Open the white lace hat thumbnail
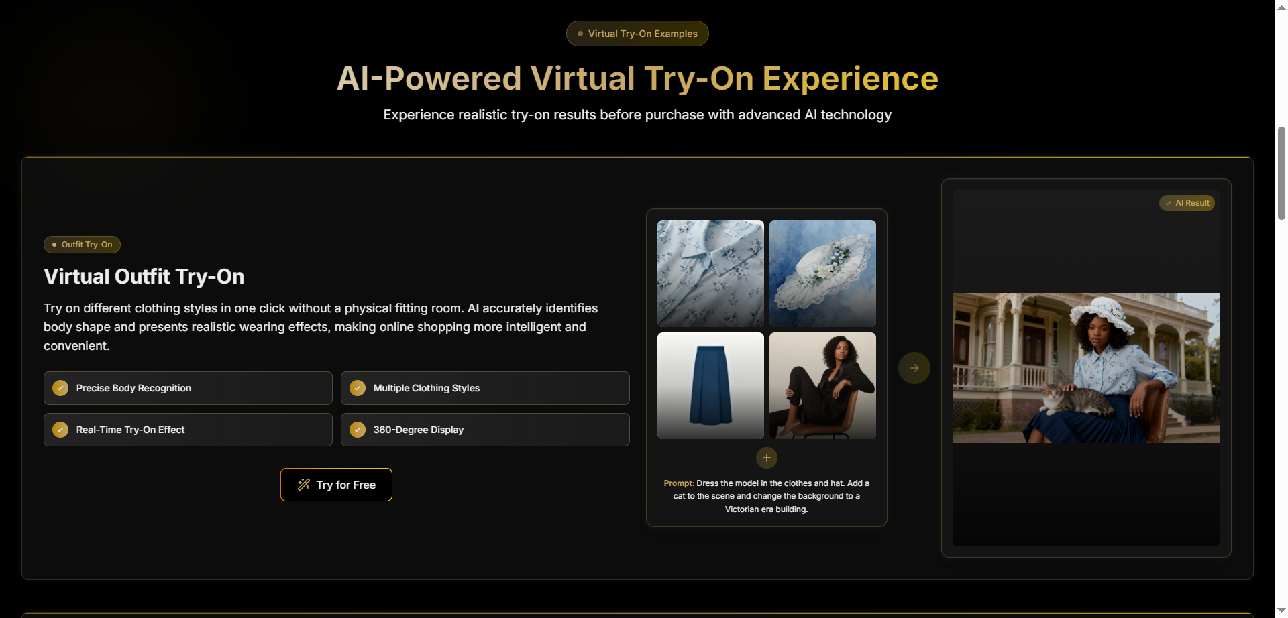1288x618 pixels. [x=822, y=273]
